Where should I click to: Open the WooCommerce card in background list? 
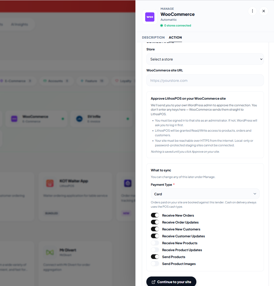[x=37, y=119]
